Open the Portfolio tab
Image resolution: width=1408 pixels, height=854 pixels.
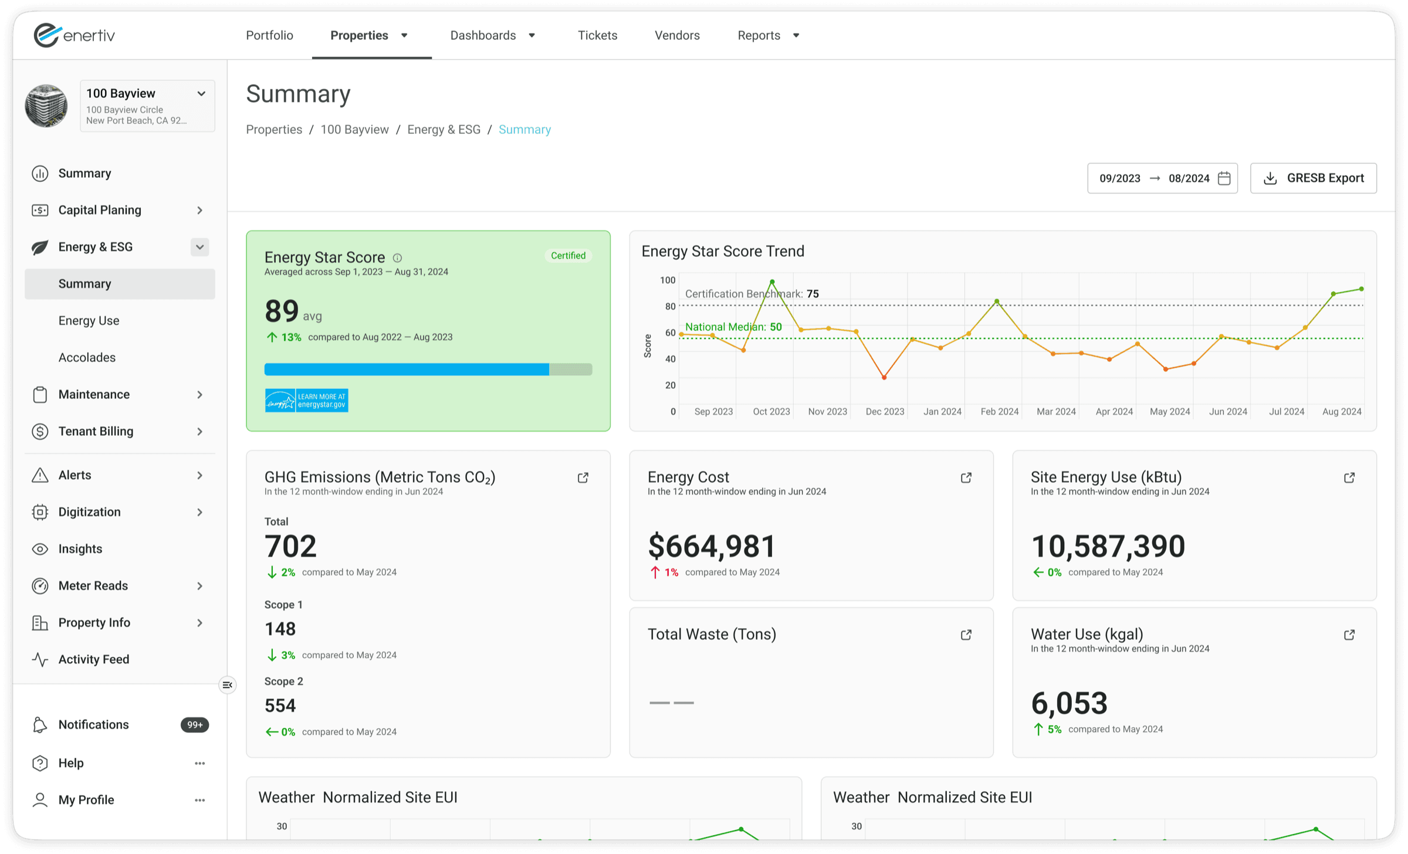tap(269, 35)
